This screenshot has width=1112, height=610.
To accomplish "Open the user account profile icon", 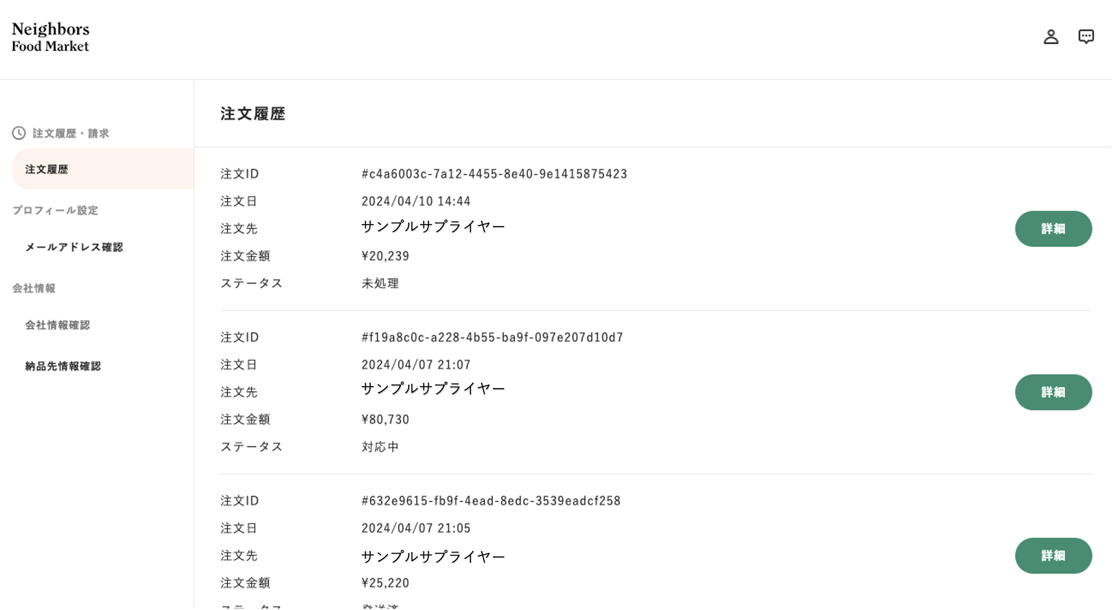I will (x=1051, y=37).
